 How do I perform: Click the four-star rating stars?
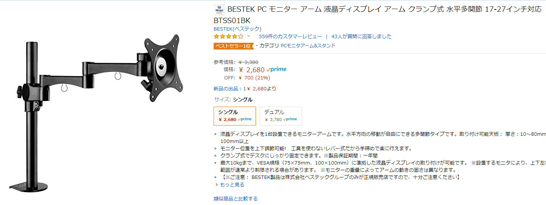[x=228, y=37]
